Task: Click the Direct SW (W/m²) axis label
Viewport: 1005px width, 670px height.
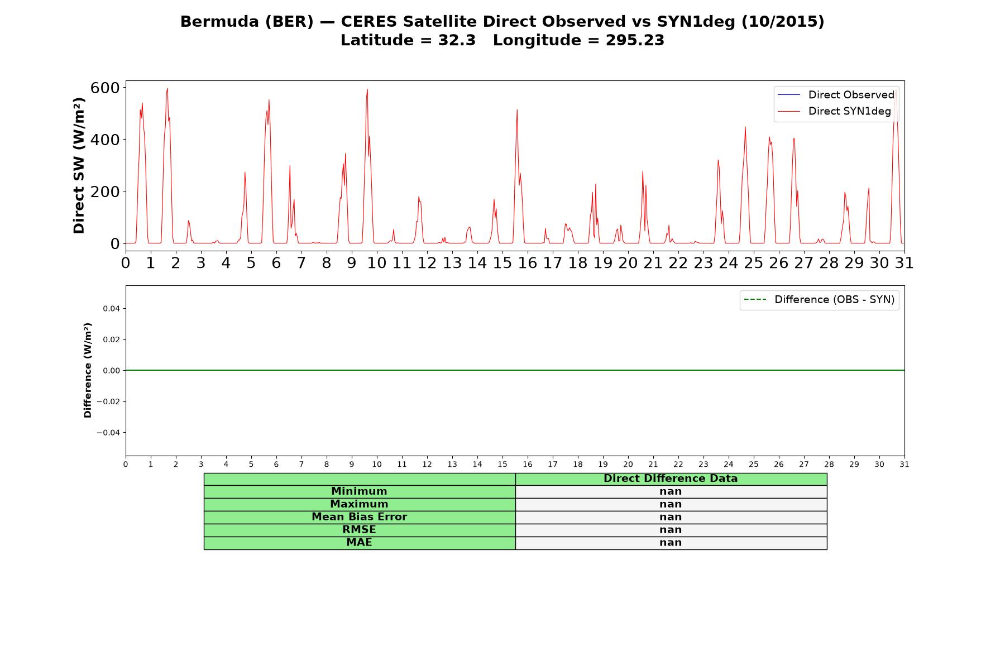Action: [79, 165]
